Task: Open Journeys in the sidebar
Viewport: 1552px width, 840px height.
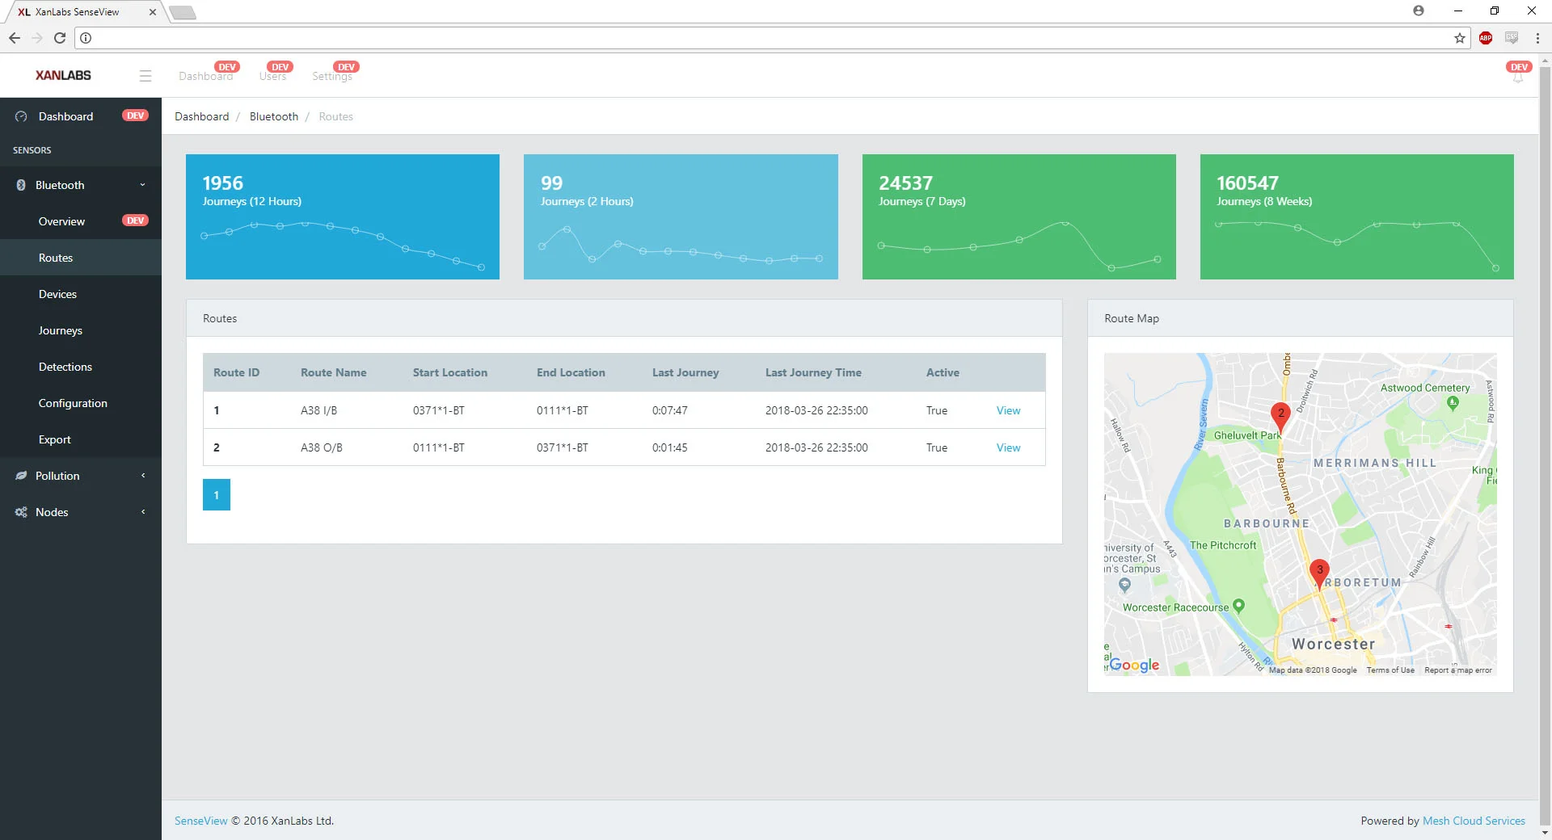Action: [81, 330]
